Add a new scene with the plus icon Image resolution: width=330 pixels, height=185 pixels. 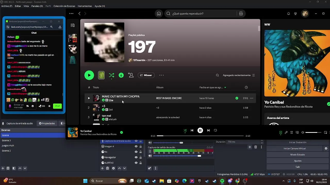coord(3,168)
